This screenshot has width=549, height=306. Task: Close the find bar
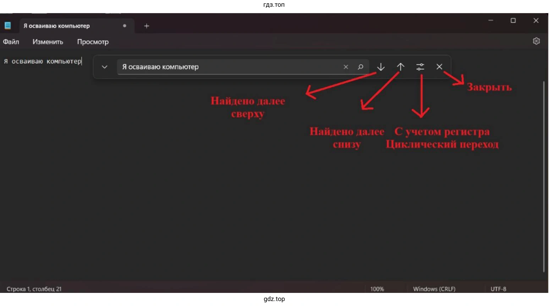pyautogui.click(x=439, y=67)
